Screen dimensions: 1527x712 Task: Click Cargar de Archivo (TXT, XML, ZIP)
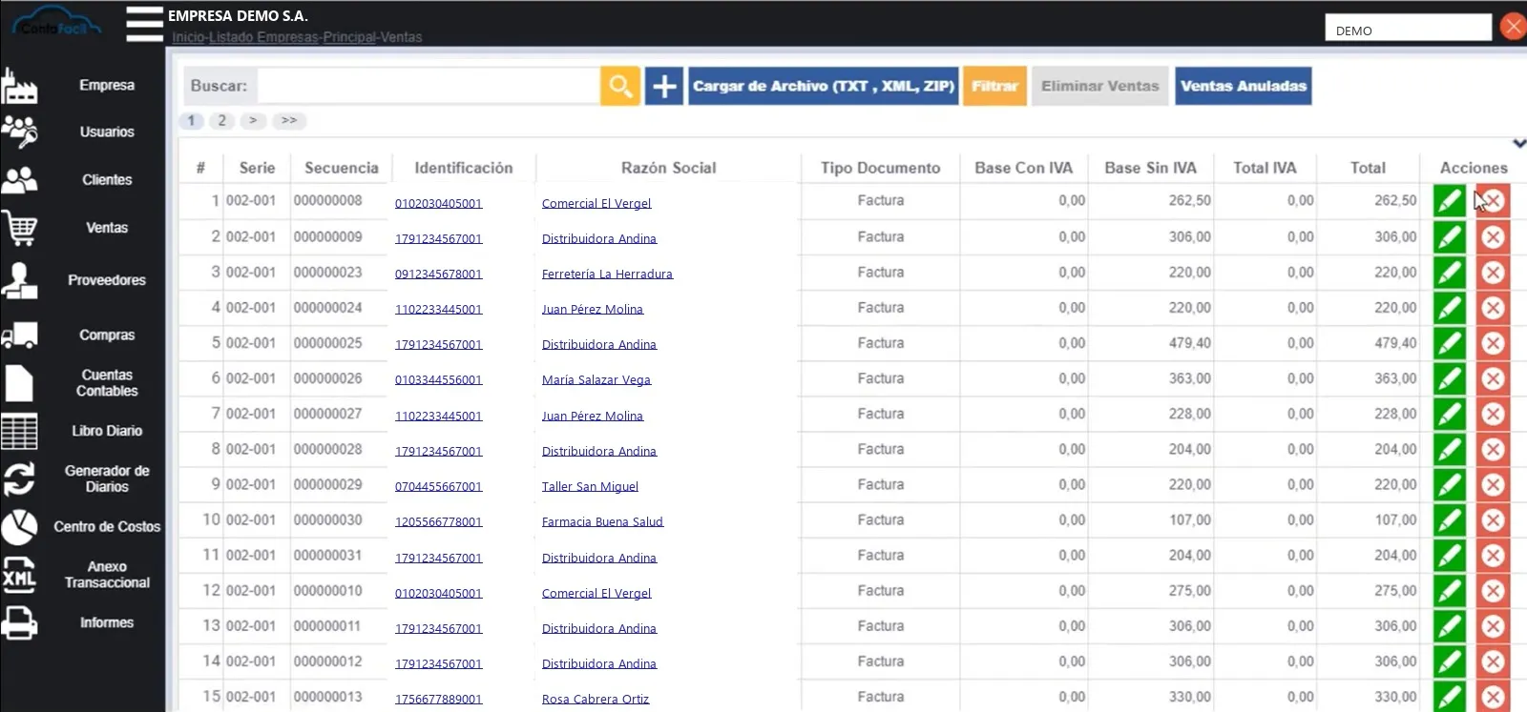pos(824,86)
